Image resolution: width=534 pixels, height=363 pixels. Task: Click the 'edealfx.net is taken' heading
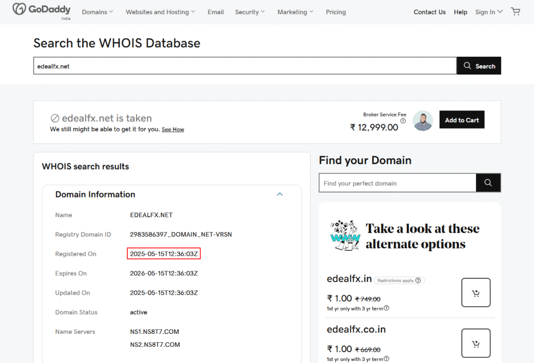(x=106, y=118)
